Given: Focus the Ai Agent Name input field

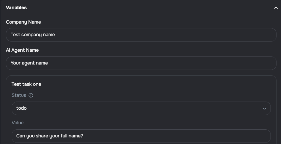Looking at the screenshot, I should pyautogui.click(x=141, y=63).
